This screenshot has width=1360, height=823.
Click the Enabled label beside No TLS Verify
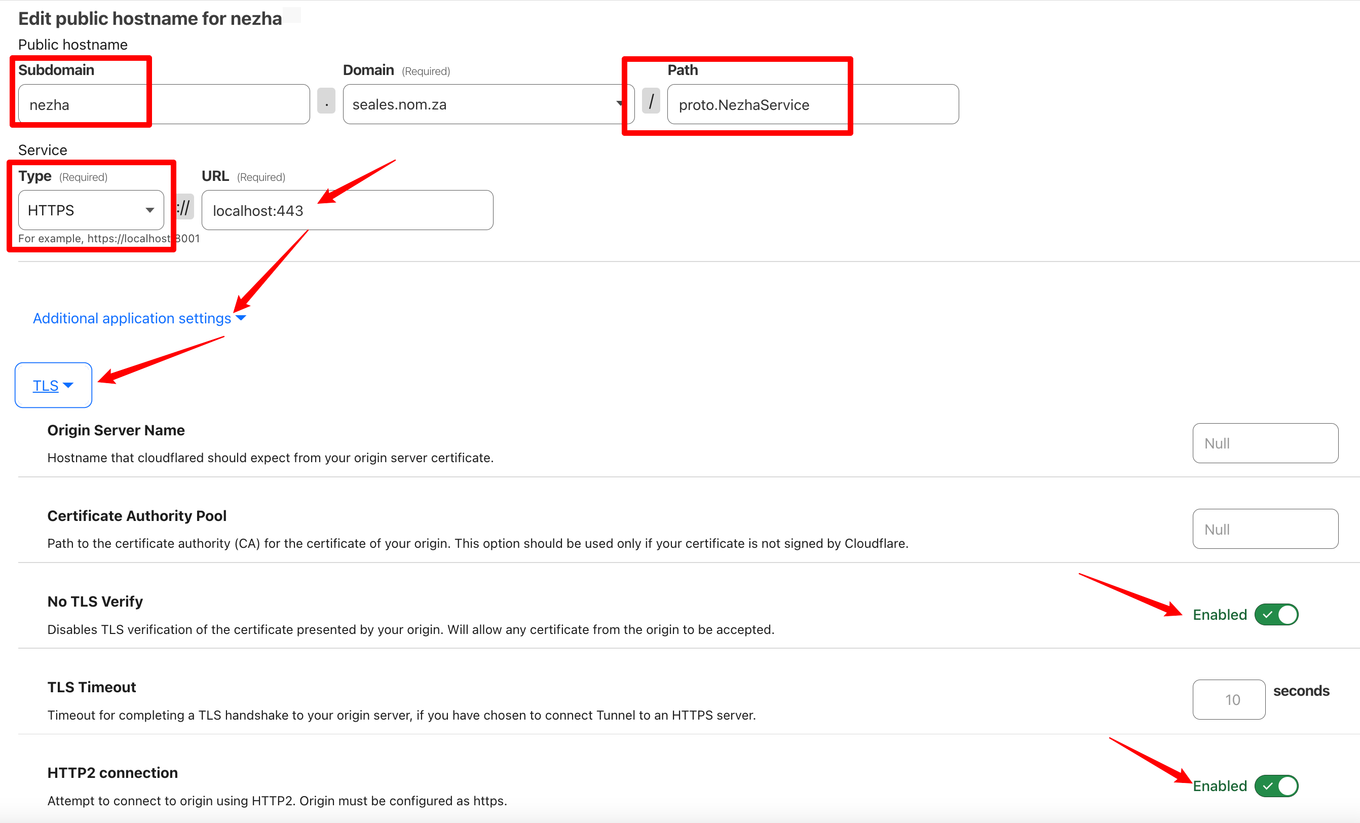pyautogui.click(x=1219, y=614)
